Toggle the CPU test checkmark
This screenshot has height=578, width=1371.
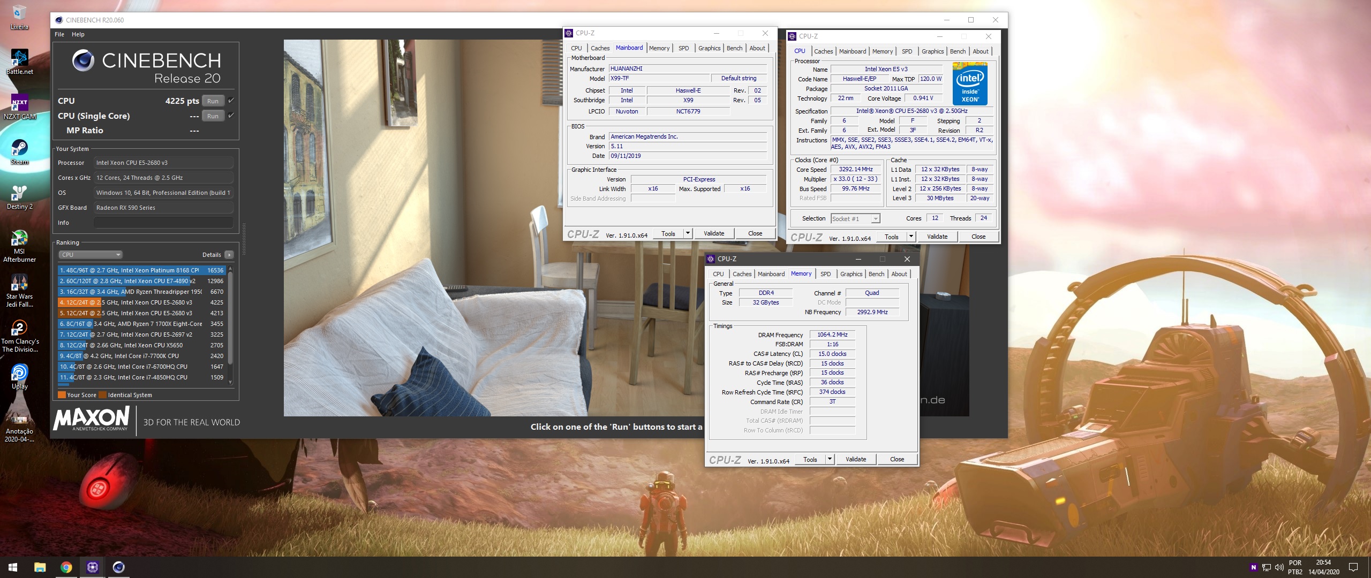[231, 101]
